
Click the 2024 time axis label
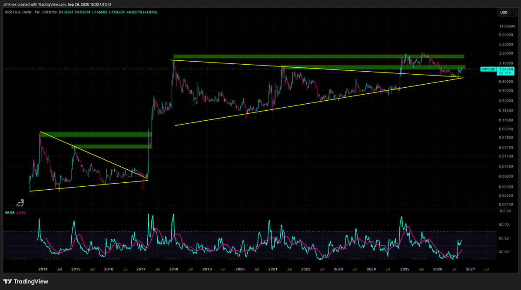click(x=372, y=269)
